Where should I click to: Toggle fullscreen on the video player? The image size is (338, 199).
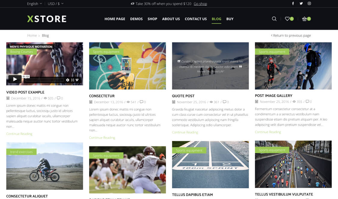coord(72,80)
